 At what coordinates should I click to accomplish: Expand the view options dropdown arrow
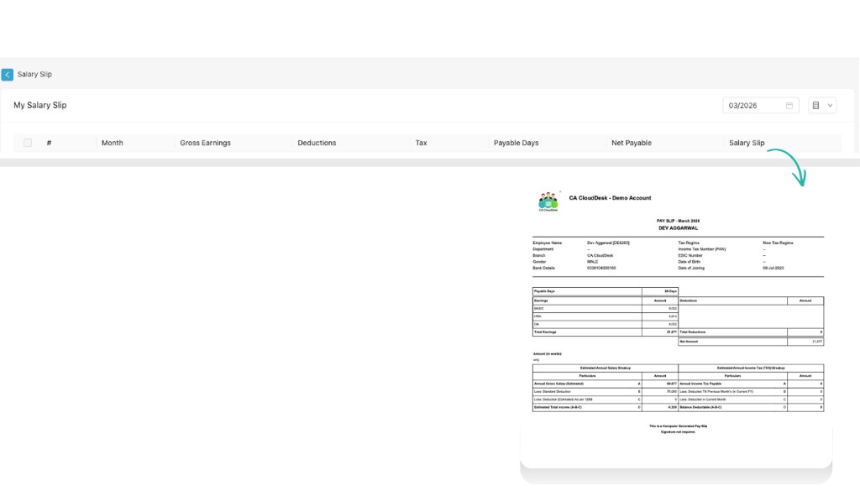coord(831,106)
